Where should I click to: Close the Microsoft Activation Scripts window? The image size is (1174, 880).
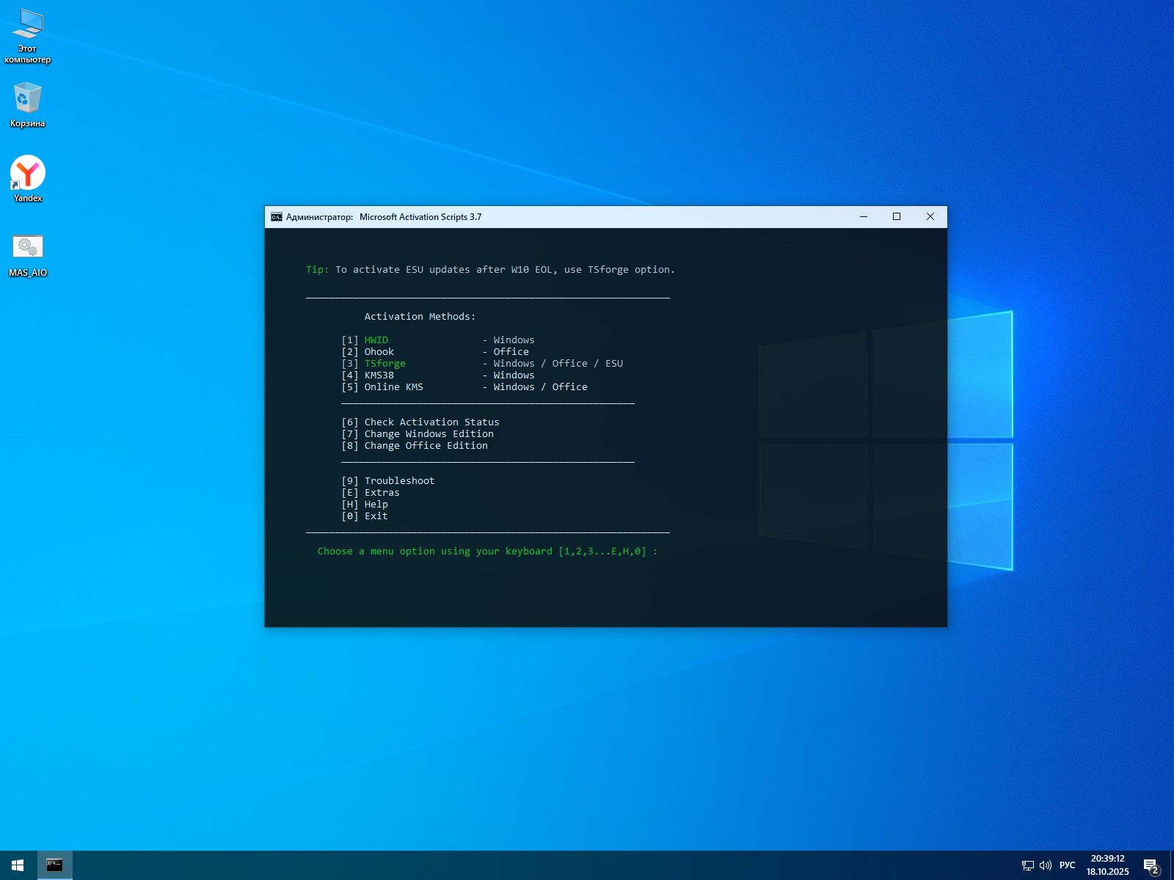[x=930, y=217]
